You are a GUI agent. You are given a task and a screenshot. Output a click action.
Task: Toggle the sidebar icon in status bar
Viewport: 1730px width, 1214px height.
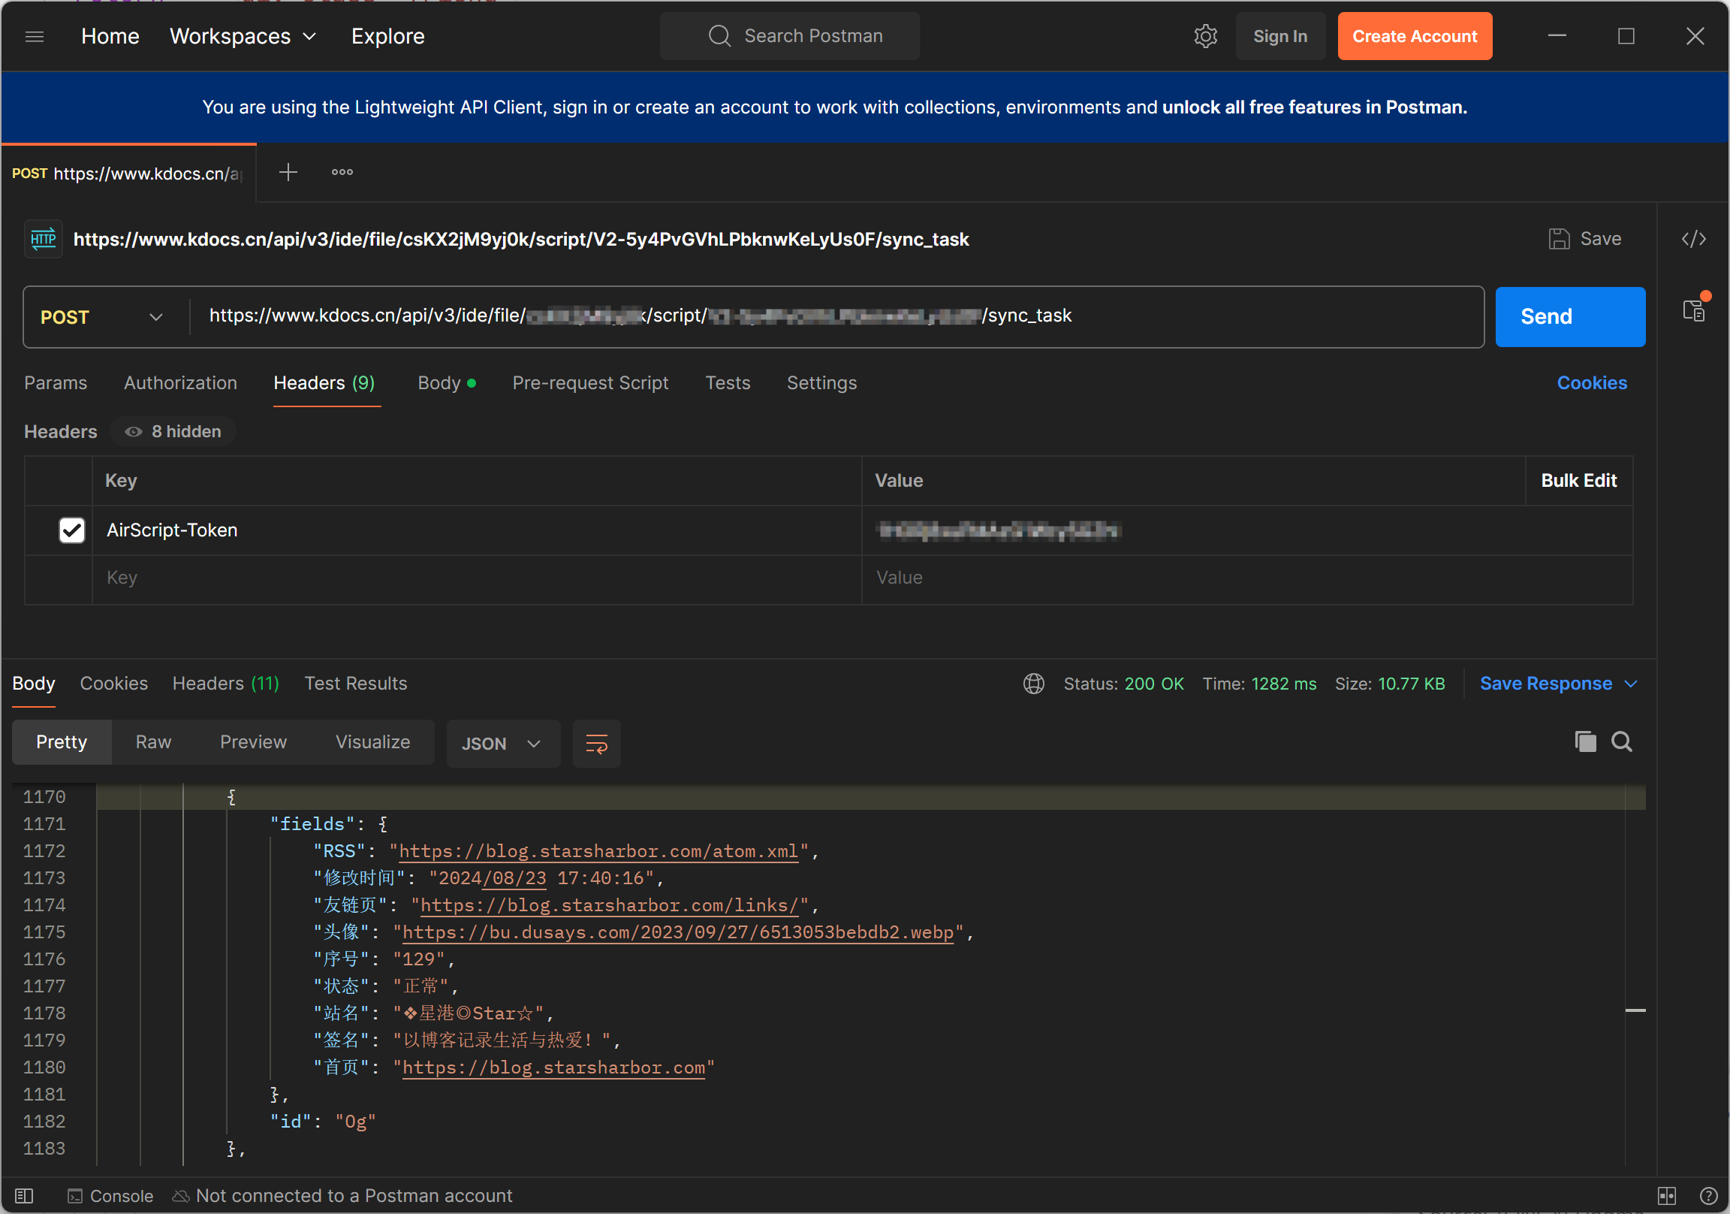pos(24,1195)
